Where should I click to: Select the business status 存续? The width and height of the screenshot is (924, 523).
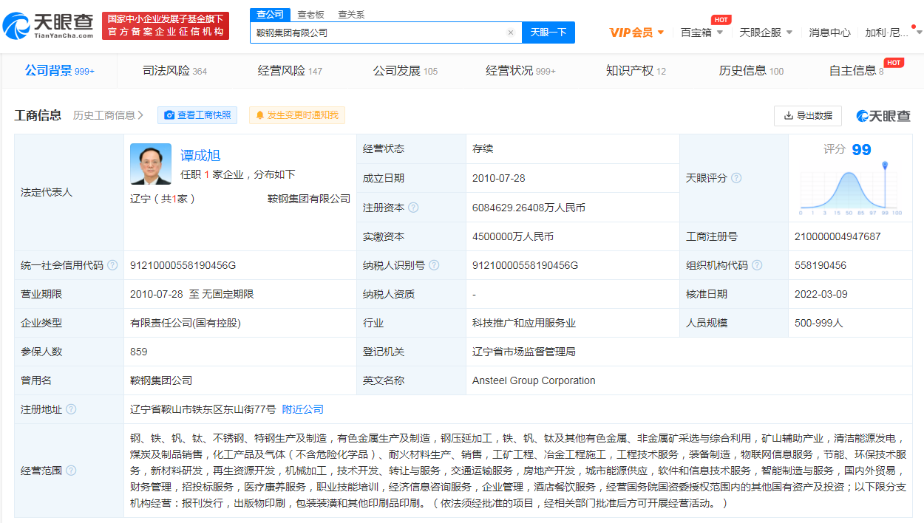click(x=483, y=148)
